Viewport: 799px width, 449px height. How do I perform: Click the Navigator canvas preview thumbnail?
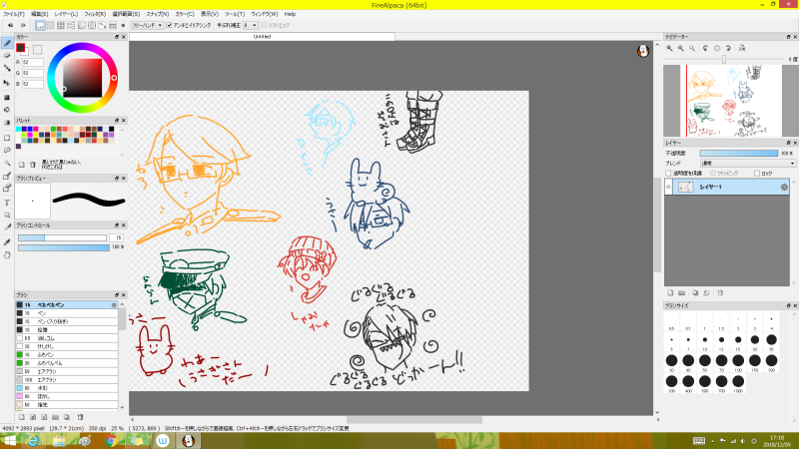(731, 101)
